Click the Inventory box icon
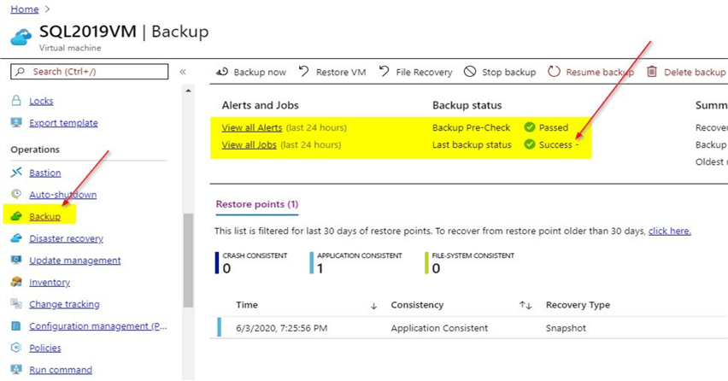The width and height of the screenshot is (728, 381). [16, 282]
